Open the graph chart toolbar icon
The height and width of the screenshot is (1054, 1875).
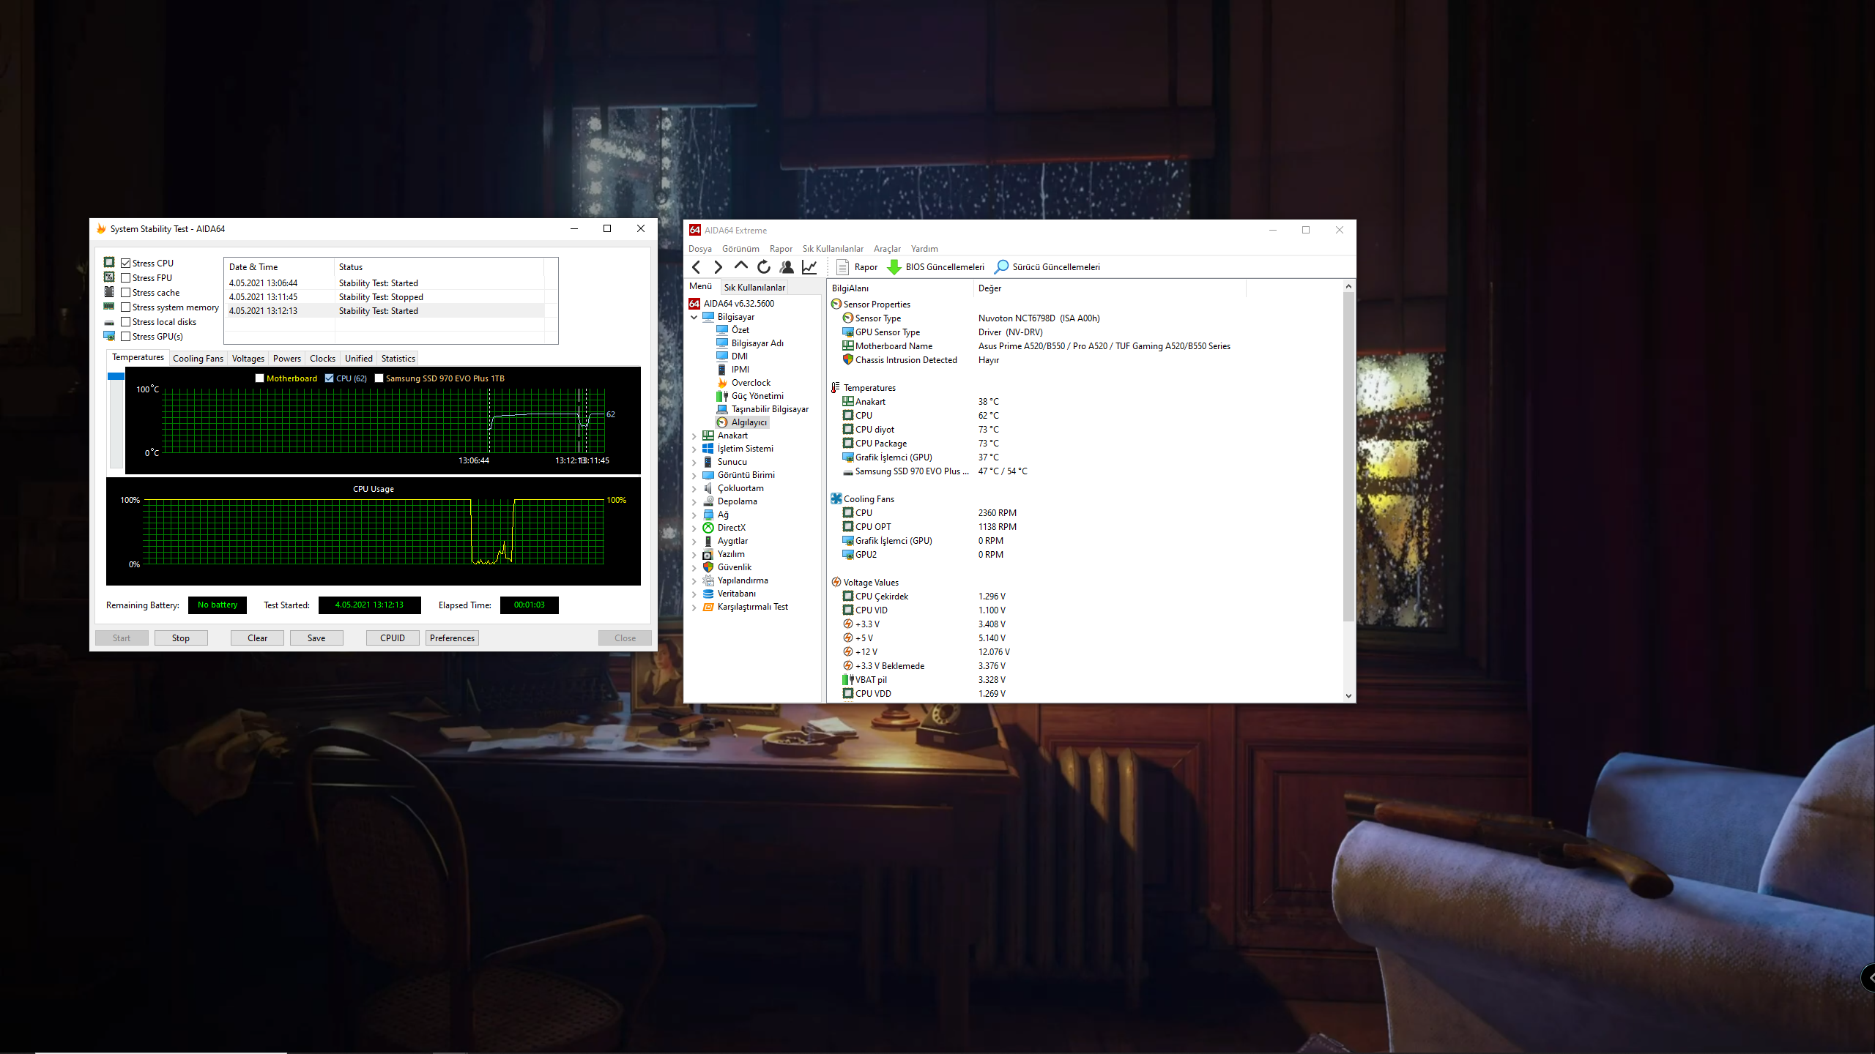809,267
